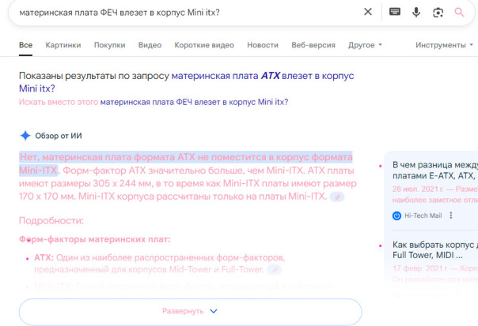Click the Обзор от ИИ label
The height and width of the screenshot is (326, 478).
[x=59, y=136]
